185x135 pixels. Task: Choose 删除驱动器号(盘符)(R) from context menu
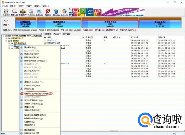pos(33,118)
